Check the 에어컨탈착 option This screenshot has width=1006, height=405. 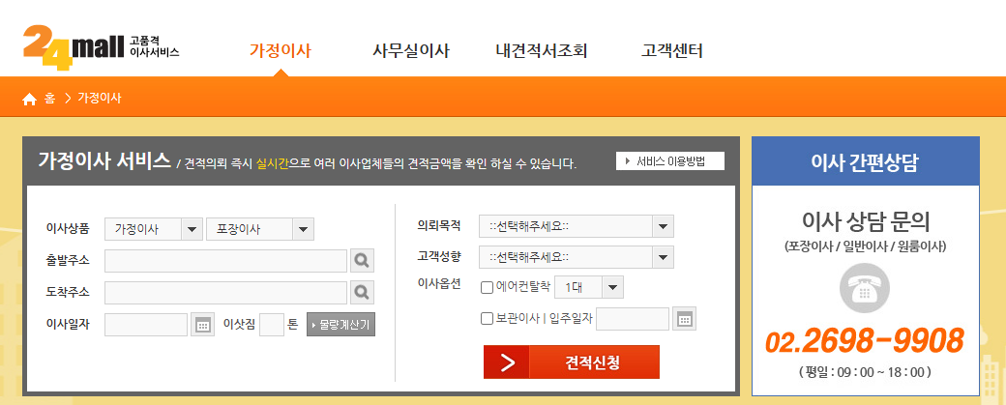point(487,288)
